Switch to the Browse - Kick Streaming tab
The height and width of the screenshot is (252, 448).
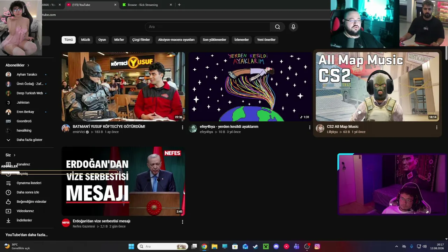147,5
